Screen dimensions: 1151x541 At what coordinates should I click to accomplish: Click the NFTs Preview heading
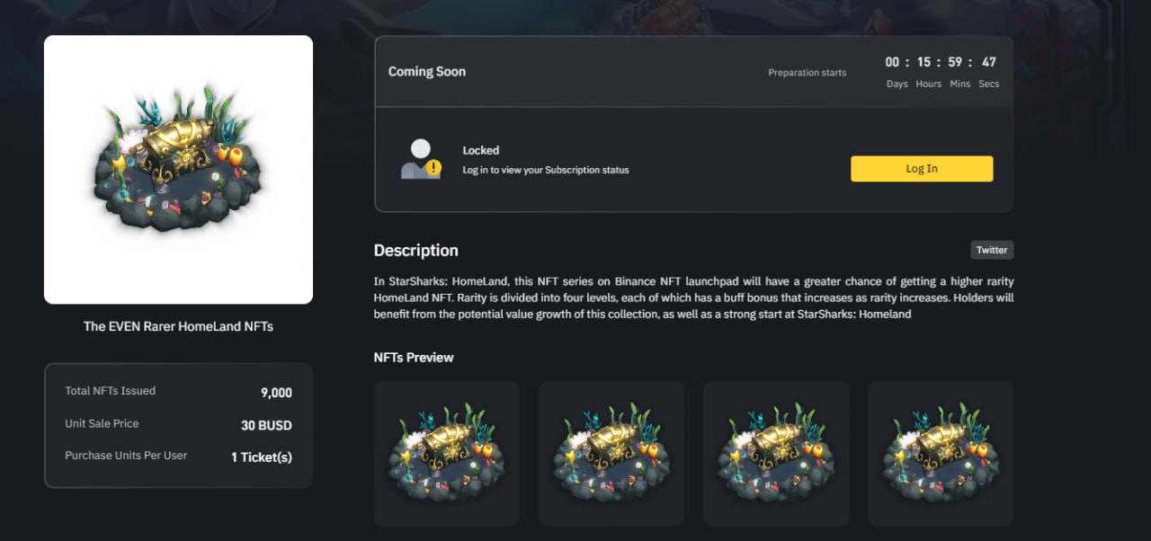coord(414,358)
